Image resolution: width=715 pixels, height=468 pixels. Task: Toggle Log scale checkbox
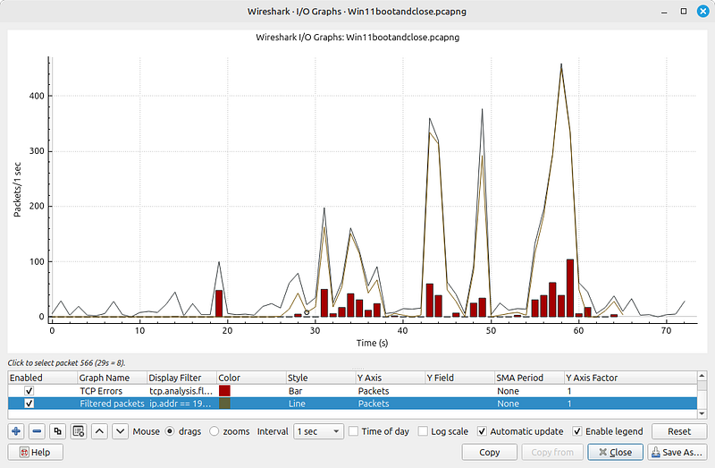click(423, 431)
